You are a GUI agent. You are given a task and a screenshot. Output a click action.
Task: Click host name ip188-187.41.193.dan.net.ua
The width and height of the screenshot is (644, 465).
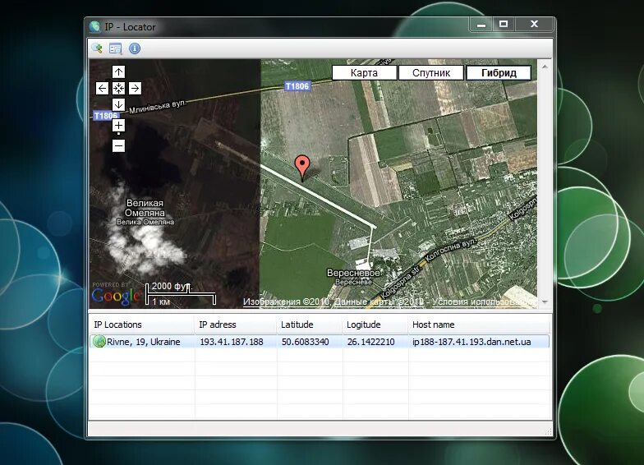pos(471,342)
